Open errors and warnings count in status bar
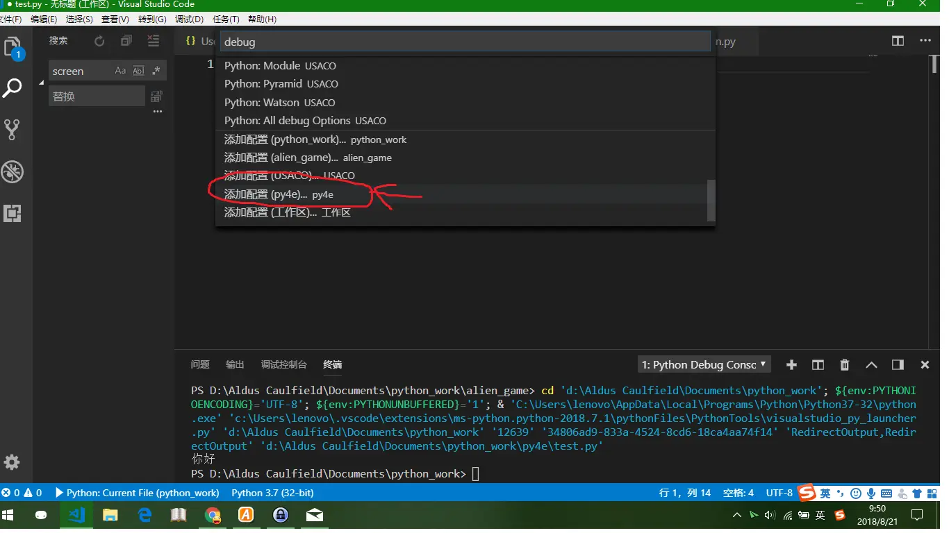The image size is (949, 533). (x=22, y=493)
